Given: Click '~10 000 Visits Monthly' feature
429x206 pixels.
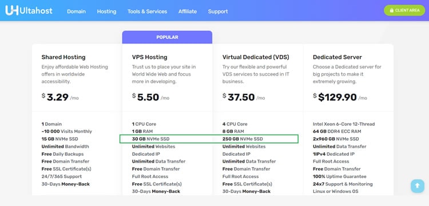Looking at the screenshot, I should tap(67, 132).
